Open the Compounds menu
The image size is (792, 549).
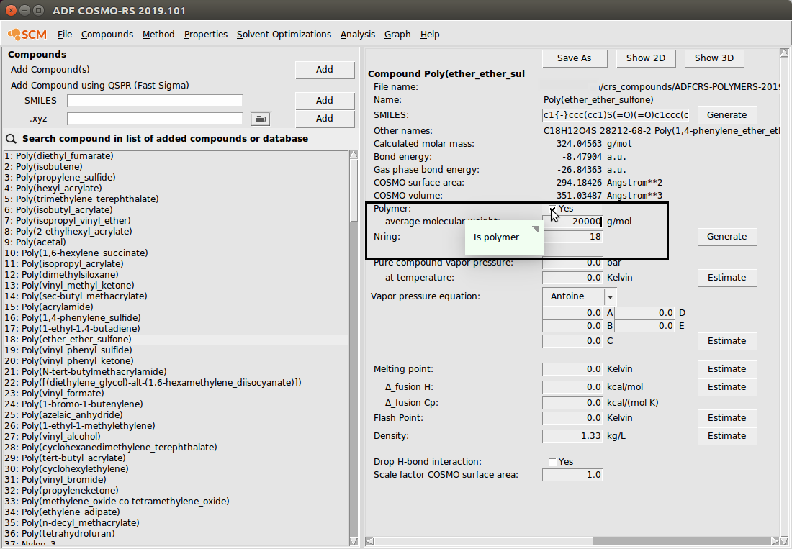coord(107,34)
